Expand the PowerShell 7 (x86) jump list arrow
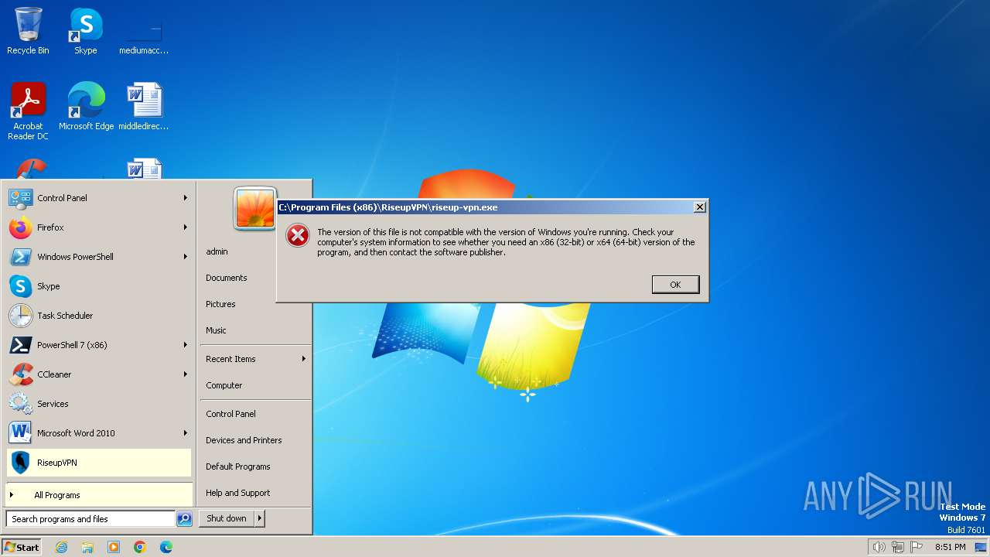The image size is (990, 557). tap(186, 345)
